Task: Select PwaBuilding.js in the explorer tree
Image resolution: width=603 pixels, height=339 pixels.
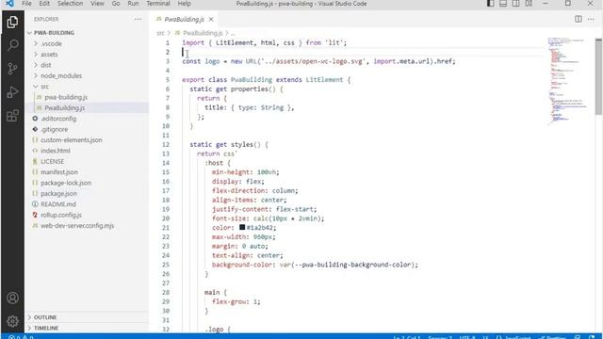Action: [65, 108]
